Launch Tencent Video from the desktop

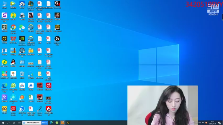pyautogui.click(x=13, y=5)
